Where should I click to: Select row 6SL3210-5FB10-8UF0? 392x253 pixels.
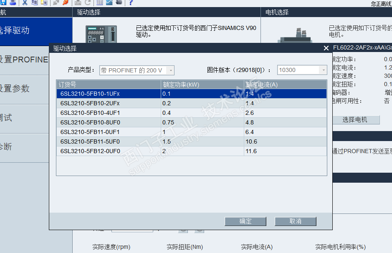192,122
